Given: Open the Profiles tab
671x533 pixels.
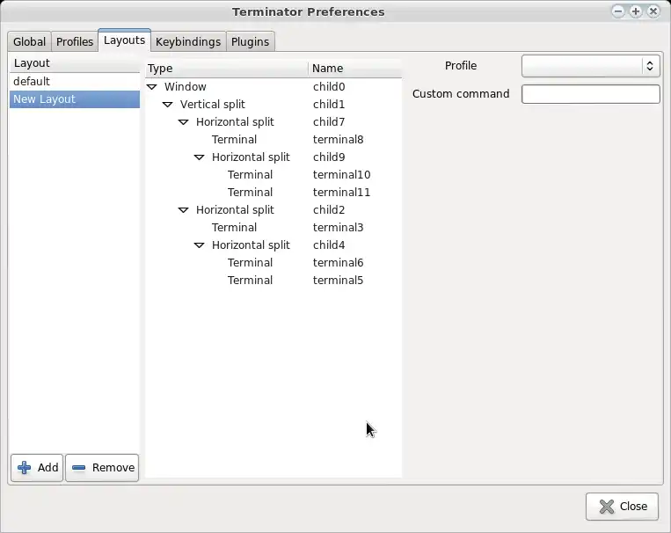Looking at the screenshot, I should [x=75, y=41].
